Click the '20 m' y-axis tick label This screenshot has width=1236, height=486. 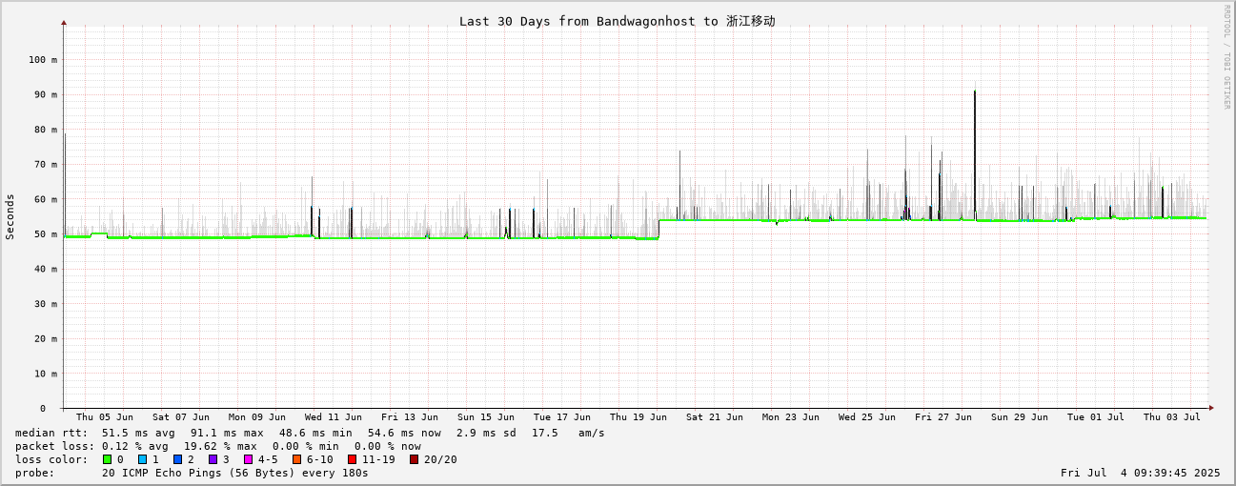coord(46,338)
